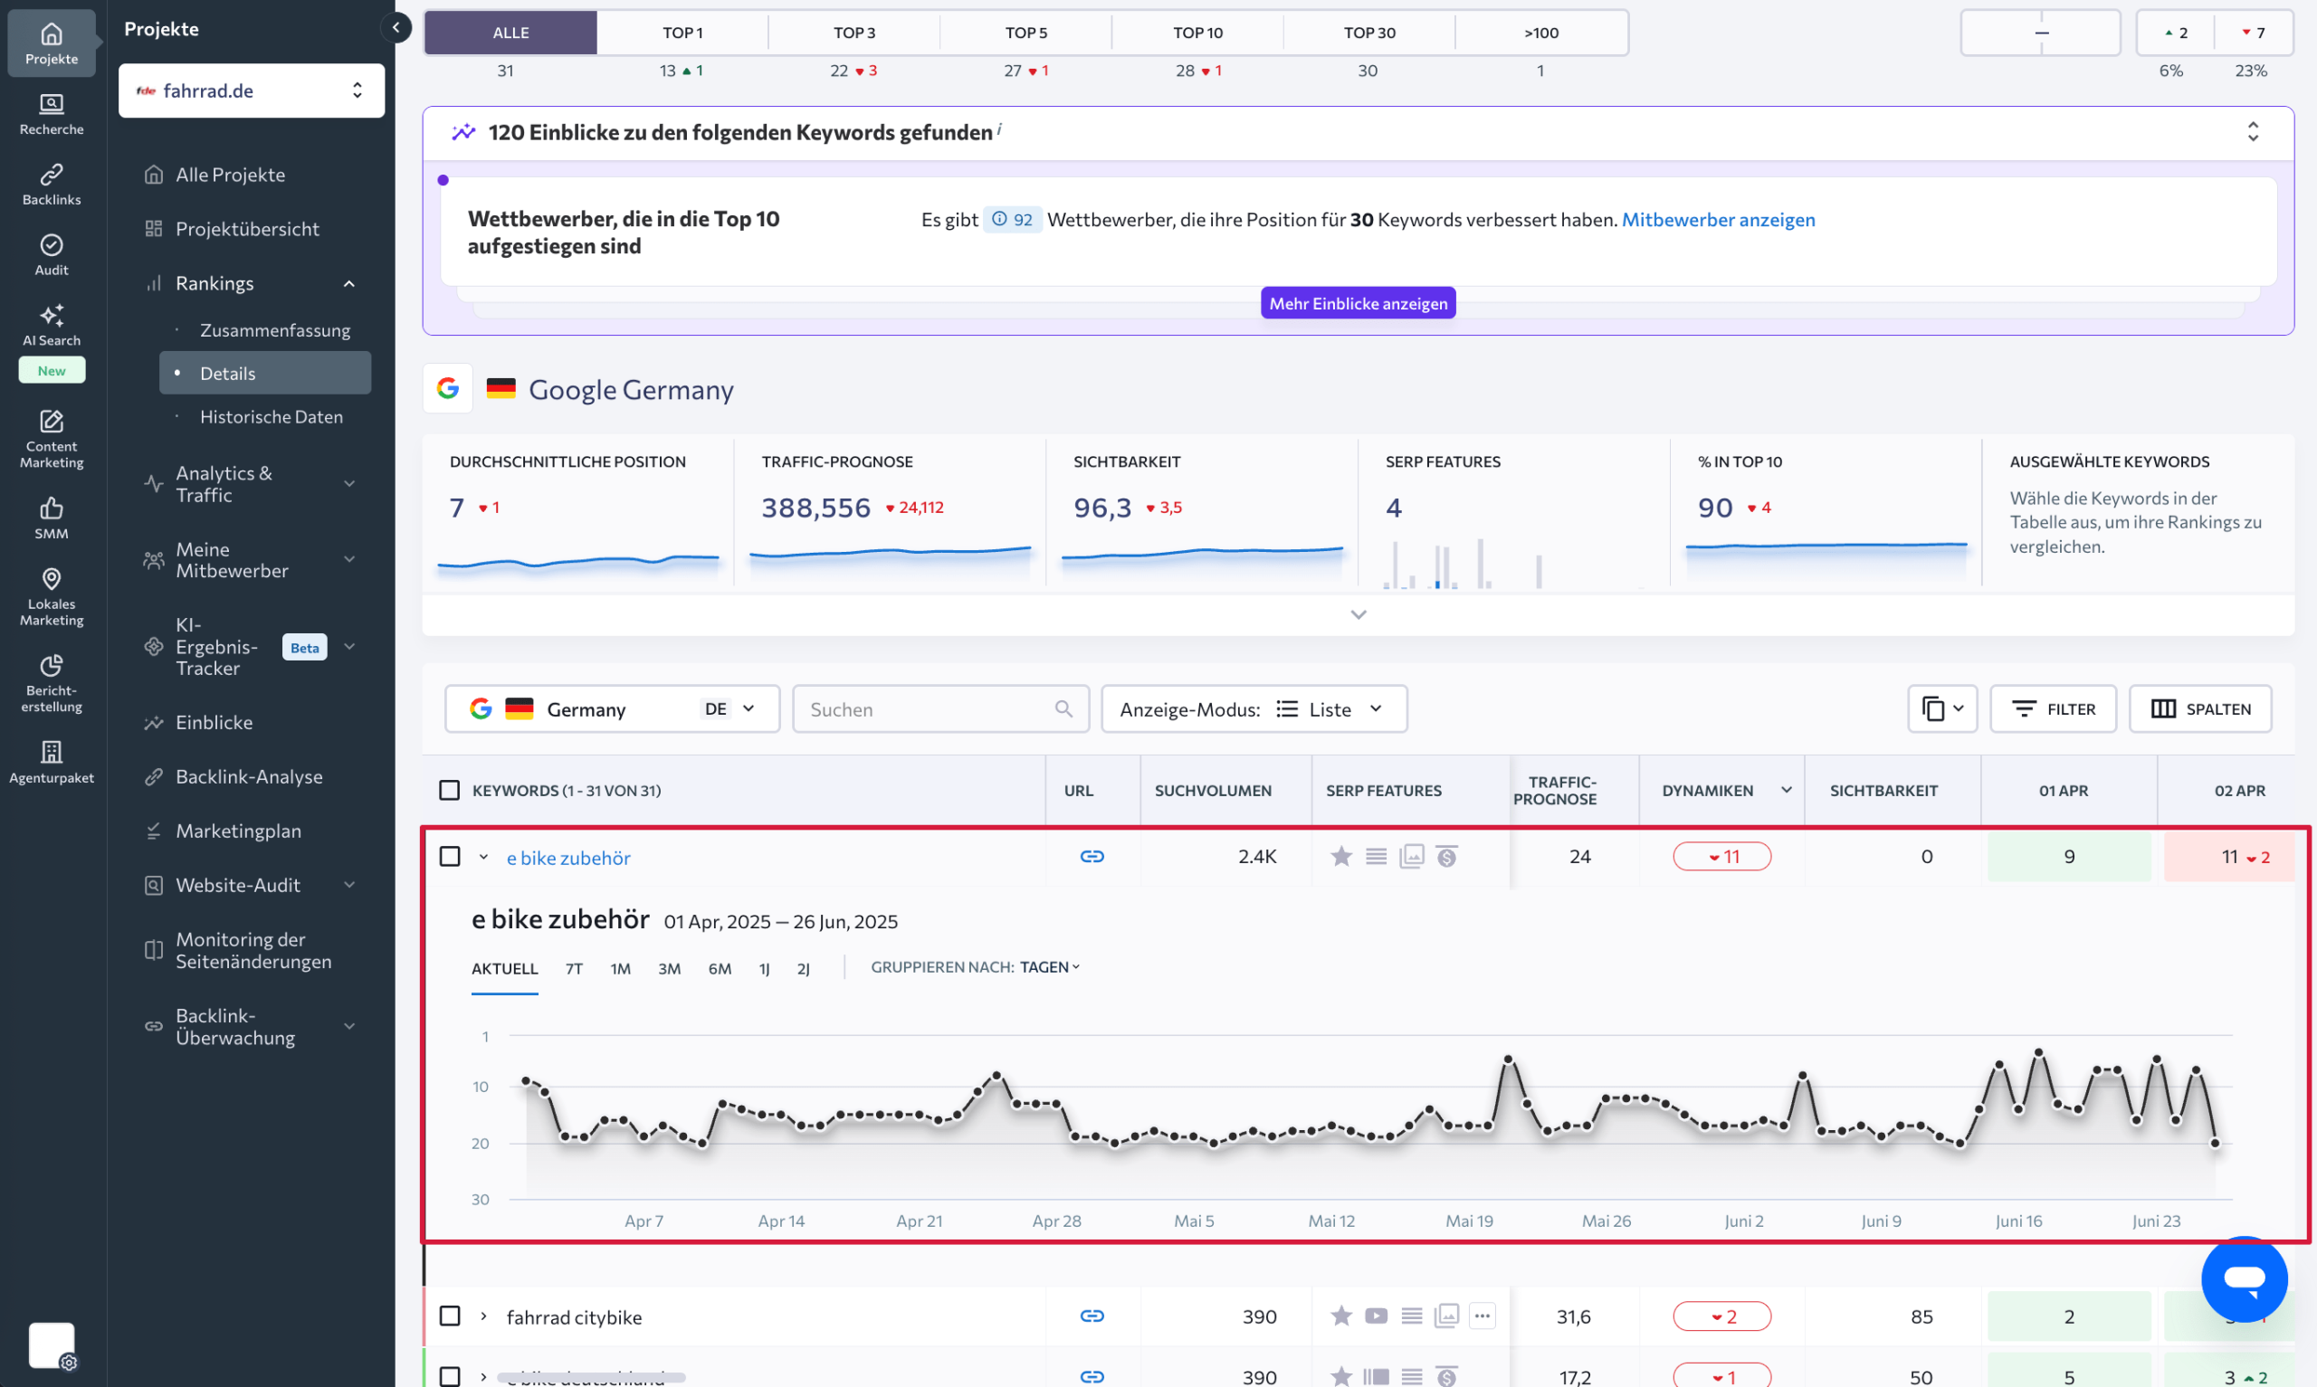This screenshot has width=2317, height=1387.
Task: Open Recherche section icon
Action: pos(52,114)
